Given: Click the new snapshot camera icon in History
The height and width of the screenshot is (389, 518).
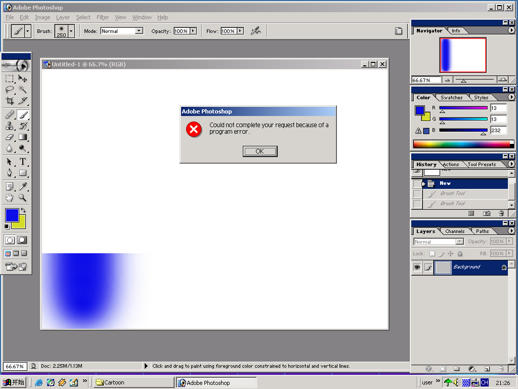Looking at the screenshot, I should 487,213.
